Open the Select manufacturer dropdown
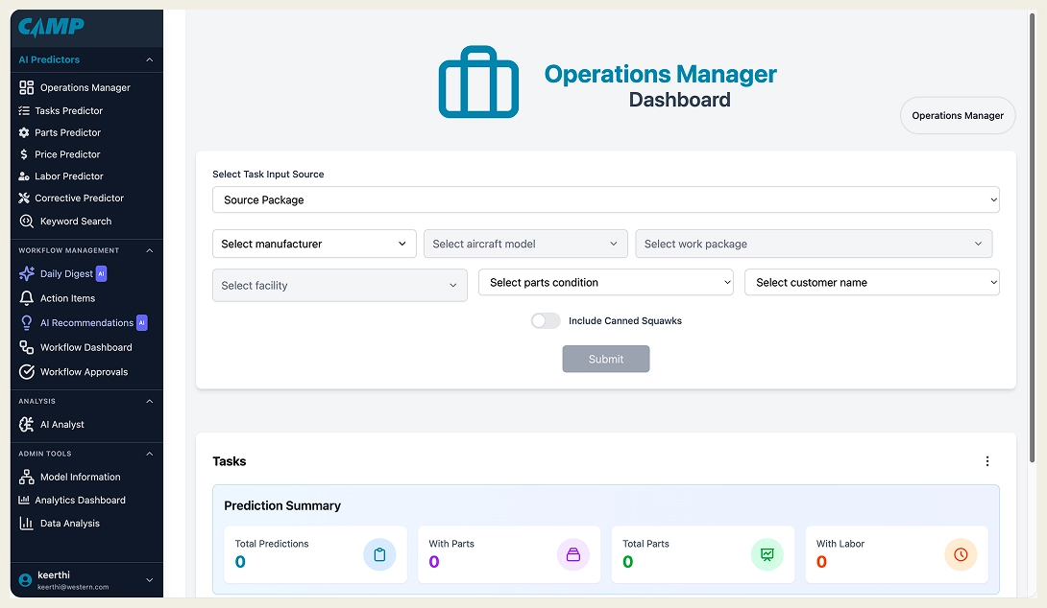This screenshot has height=608, width=1047. coord(314,244)
